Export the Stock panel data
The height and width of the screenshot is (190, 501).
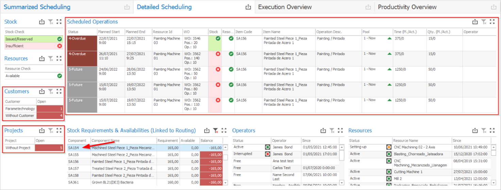(x=42, y=22)
